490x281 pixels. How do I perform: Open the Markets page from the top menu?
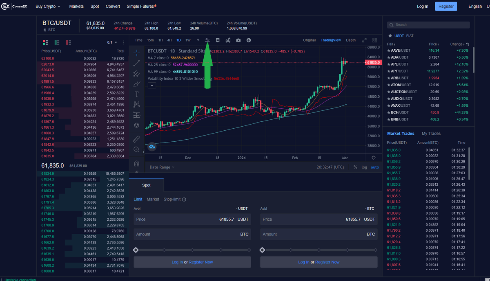click(x=76, y=6)
